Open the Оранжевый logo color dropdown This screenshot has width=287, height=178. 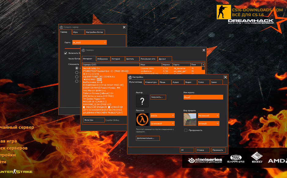click(x=162, y=124)
